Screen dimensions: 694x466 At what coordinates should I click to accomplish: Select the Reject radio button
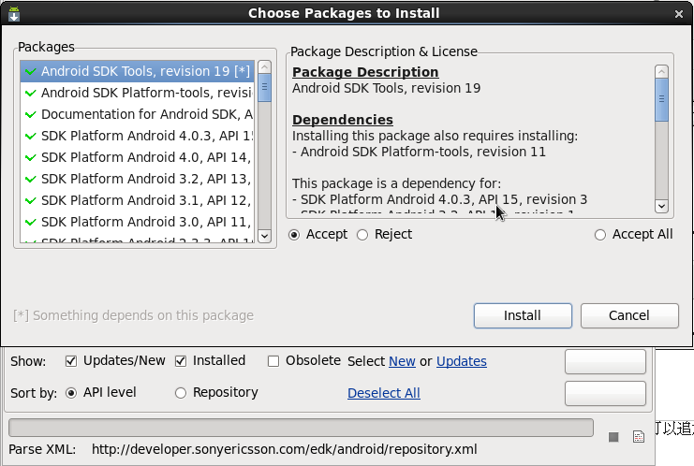[362, 235]
